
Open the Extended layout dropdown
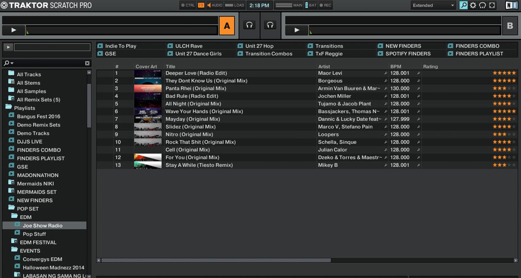tap(432, 5)
